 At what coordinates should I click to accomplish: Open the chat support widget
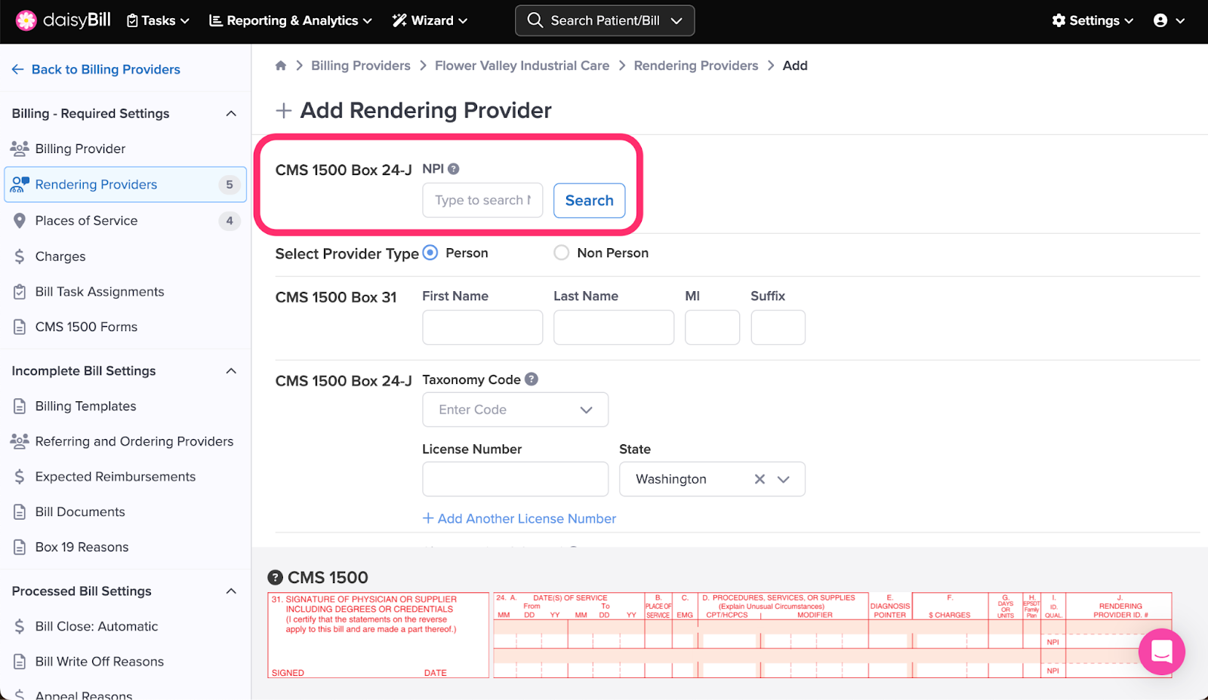1162,652
